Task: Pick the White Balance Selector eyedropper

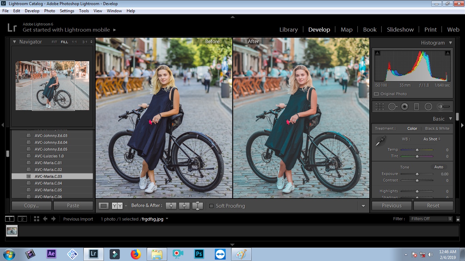Action: click(x=380, y=141)
